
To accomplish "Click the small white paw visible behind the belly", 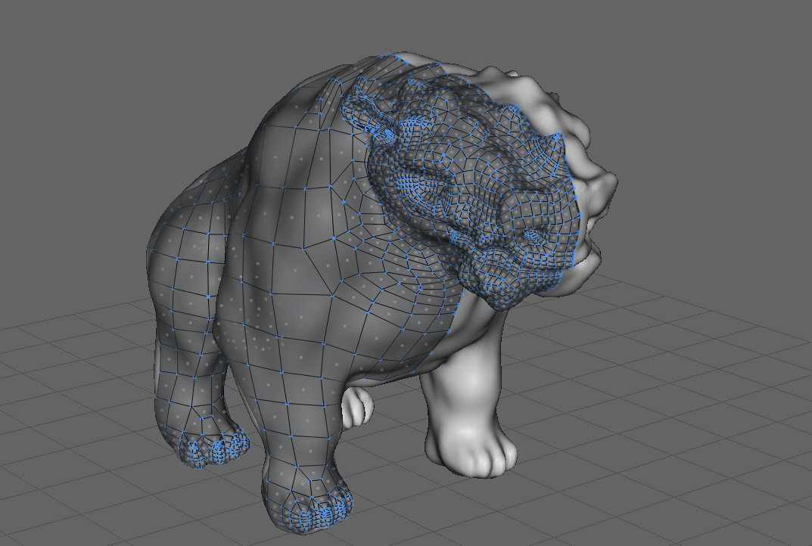I will (357, 408).
